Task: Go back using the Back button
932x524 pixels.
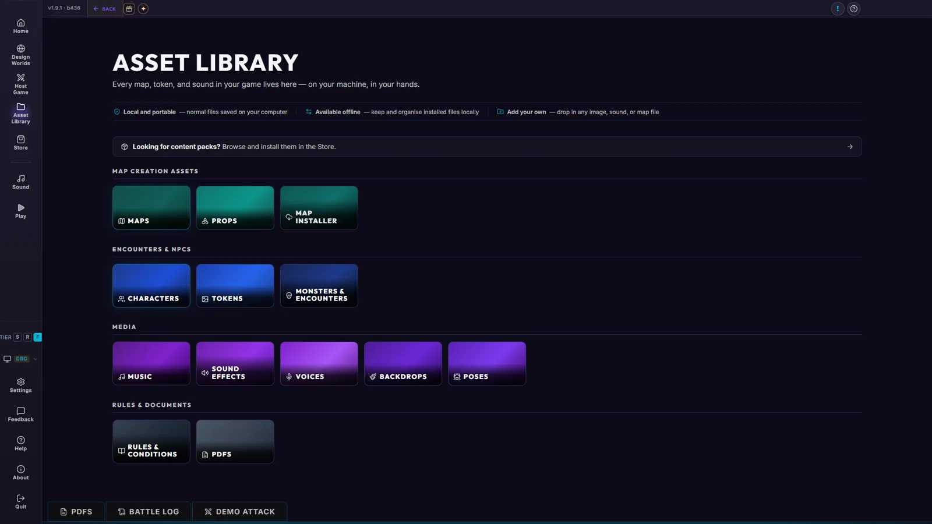Action: tap(105, 9)
